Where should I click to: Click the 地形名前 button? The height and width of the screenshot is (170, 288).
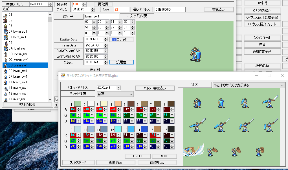click(x=262, y=66)
